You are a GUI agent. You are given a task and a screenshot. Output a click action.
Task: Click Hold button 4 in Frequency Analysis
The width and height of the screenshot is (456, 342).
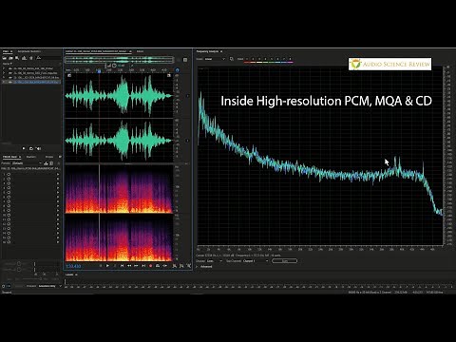[265, 59]
